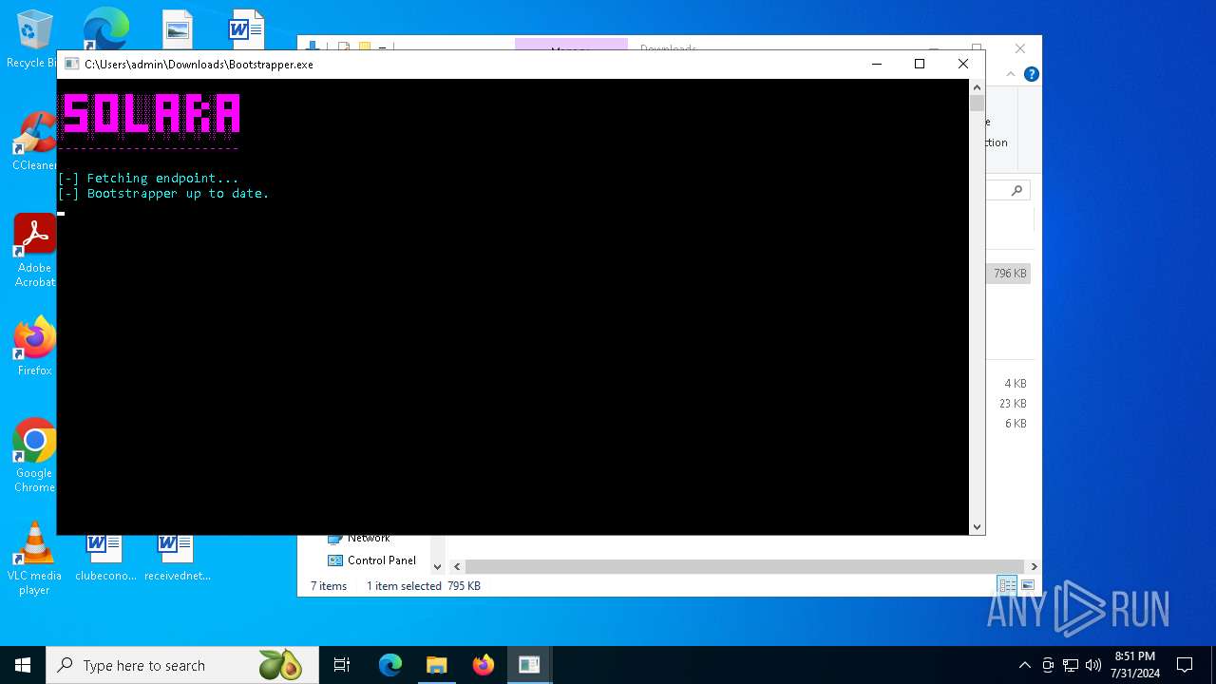Click the Explorer horizontal scrollbar left arrow
1216x684 pixels.
[x=457, y=566]
